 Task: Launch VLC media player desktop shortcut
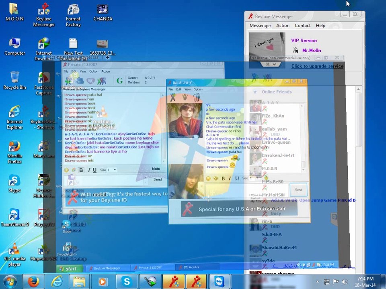pos(14,254)
